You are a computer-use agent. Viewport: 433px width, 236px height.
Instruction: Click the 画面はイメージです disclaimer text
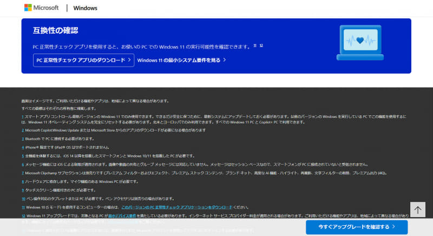95,101
